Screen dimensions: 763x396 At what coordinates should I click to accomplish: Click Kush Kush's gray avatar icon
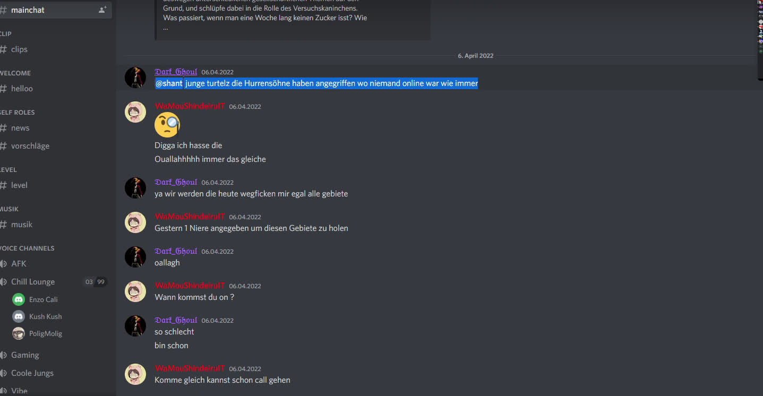coord(19,316)
